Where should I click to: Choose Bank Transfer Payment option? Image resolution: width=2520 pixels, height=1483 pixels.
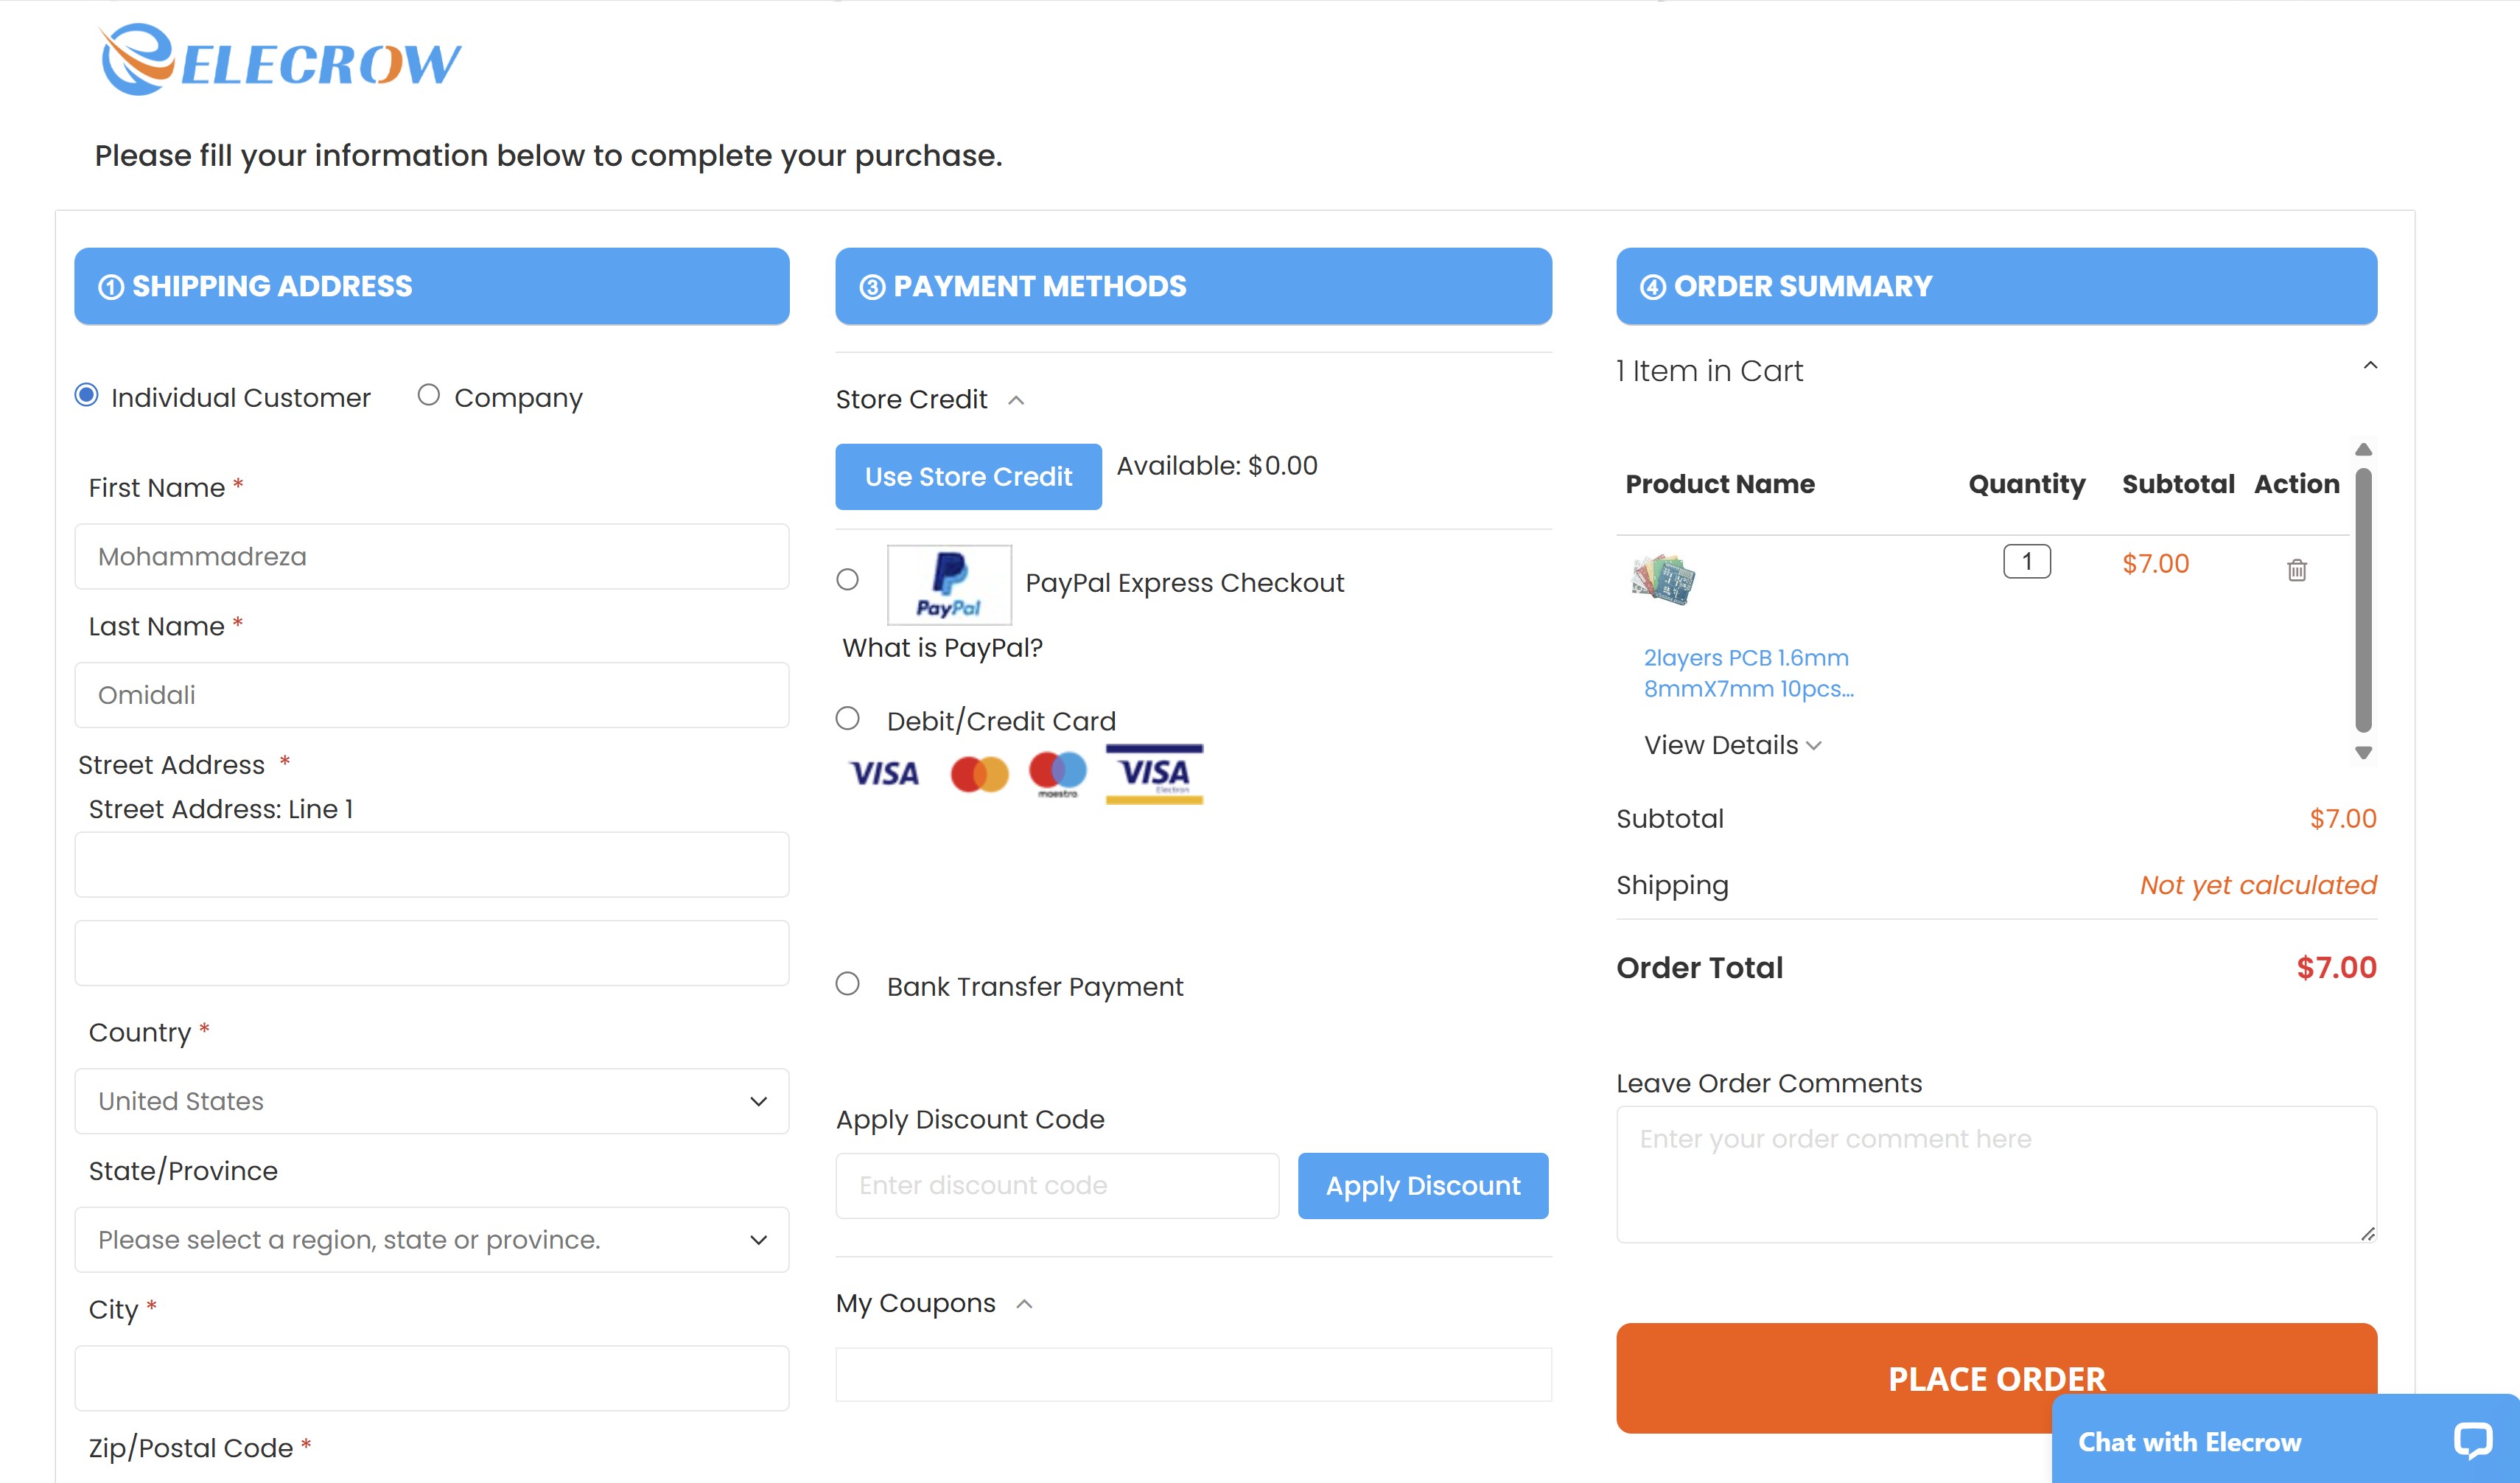coord(848,984)
